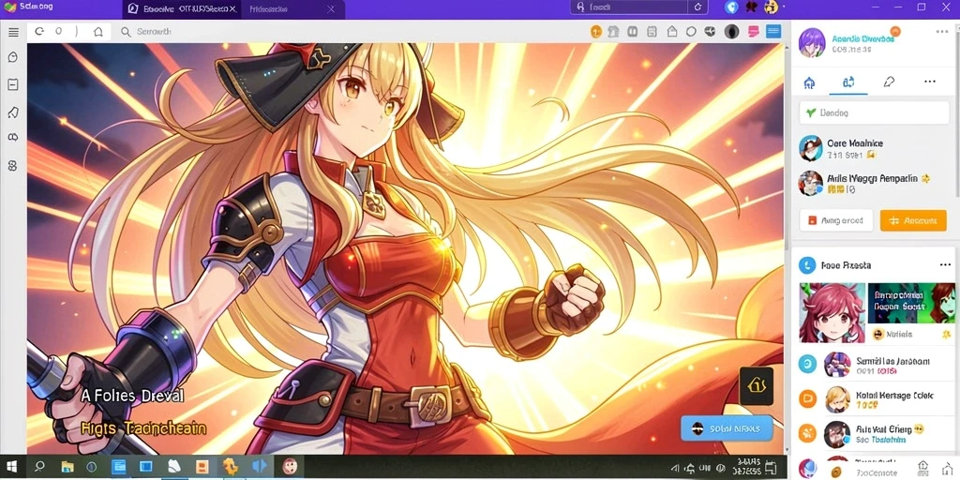Screen dimensions: 960x480
Task: Open the three-dot menu beside profile name
Action: 941,31
